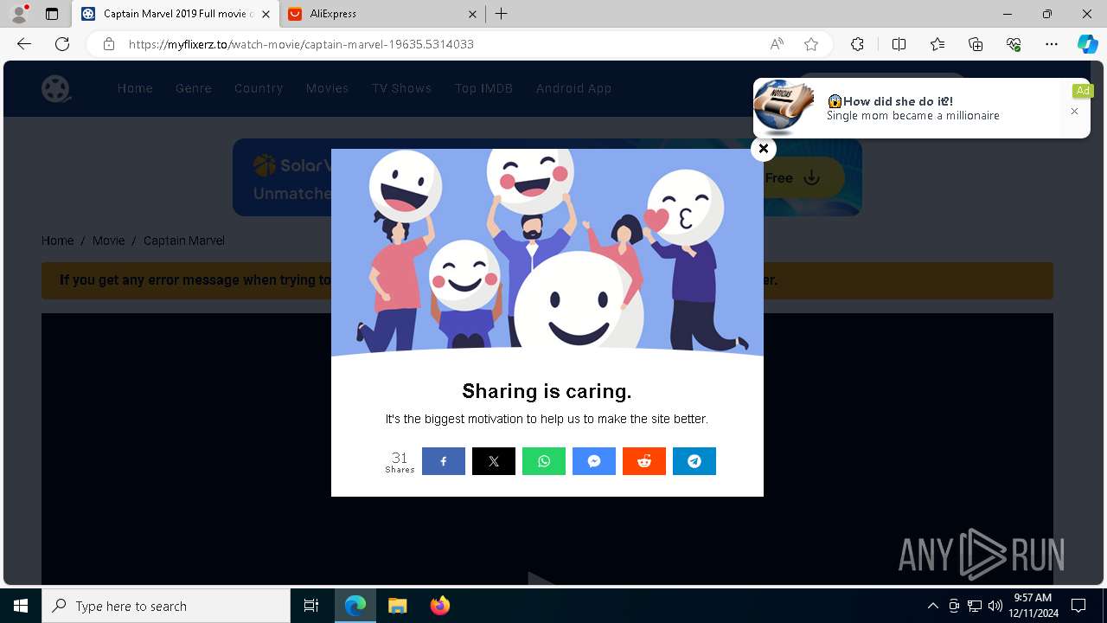Open the Windows Start menu
This screenshot has height=623, width=1107.
pos(21,606)
